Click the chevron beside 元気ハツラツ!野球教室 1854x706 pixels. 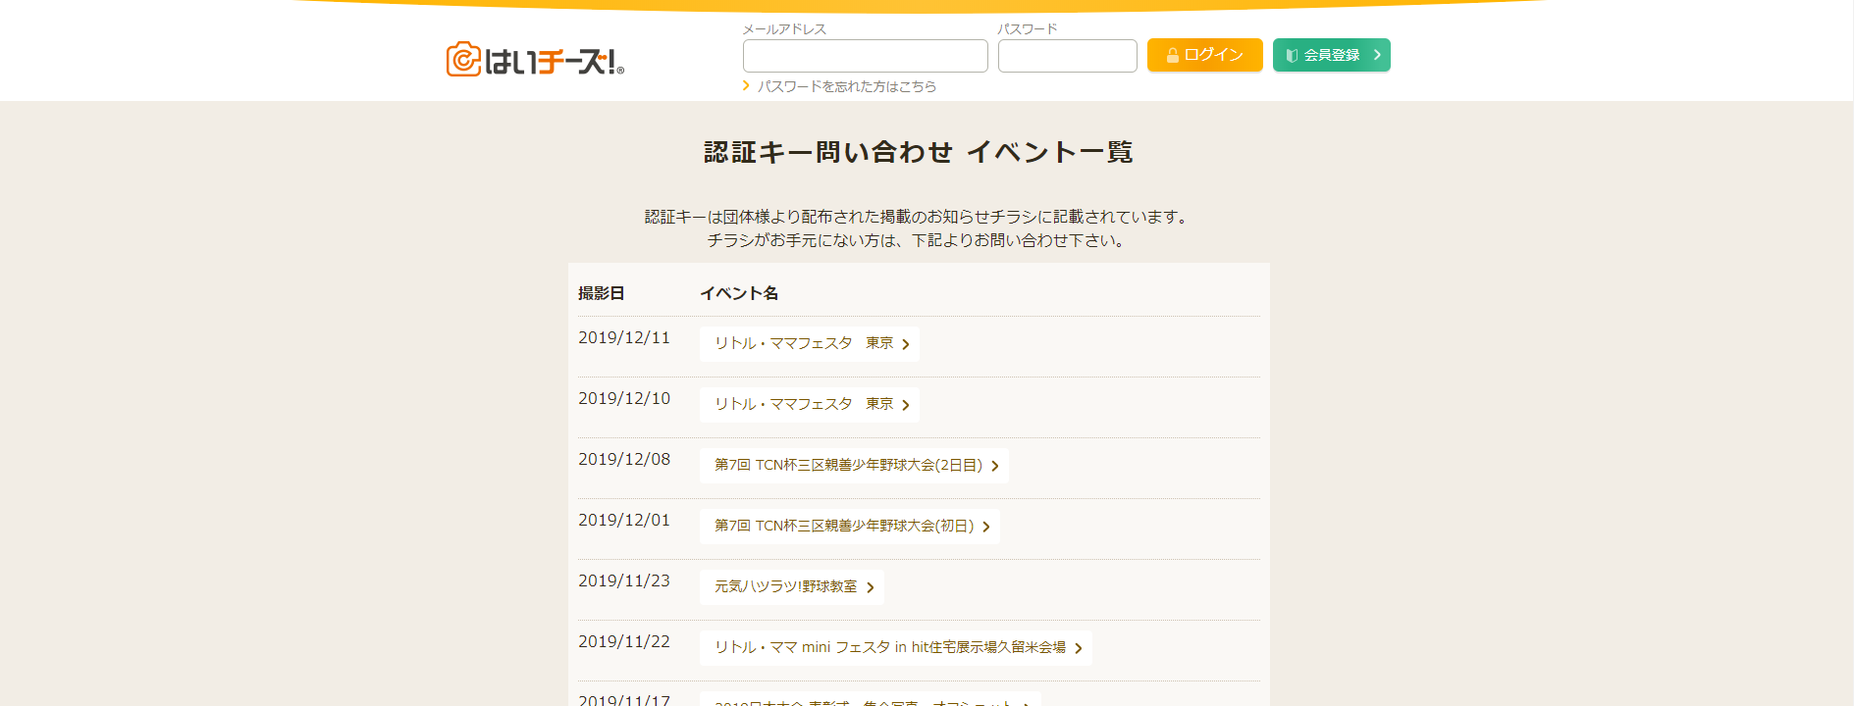pos(870,587)
